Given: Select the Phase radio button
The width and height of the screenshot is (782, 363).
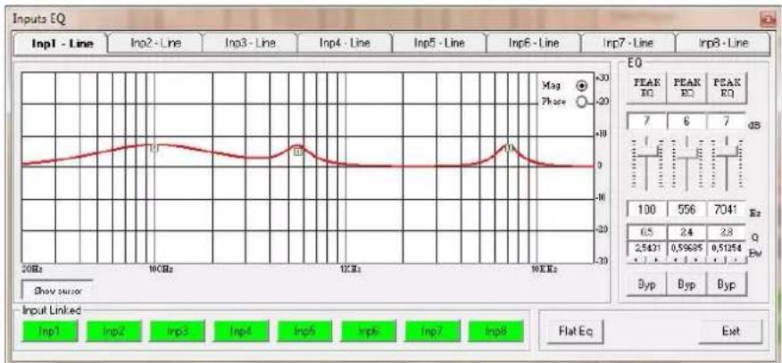Looking at the screenshot, I should point(581,102).
